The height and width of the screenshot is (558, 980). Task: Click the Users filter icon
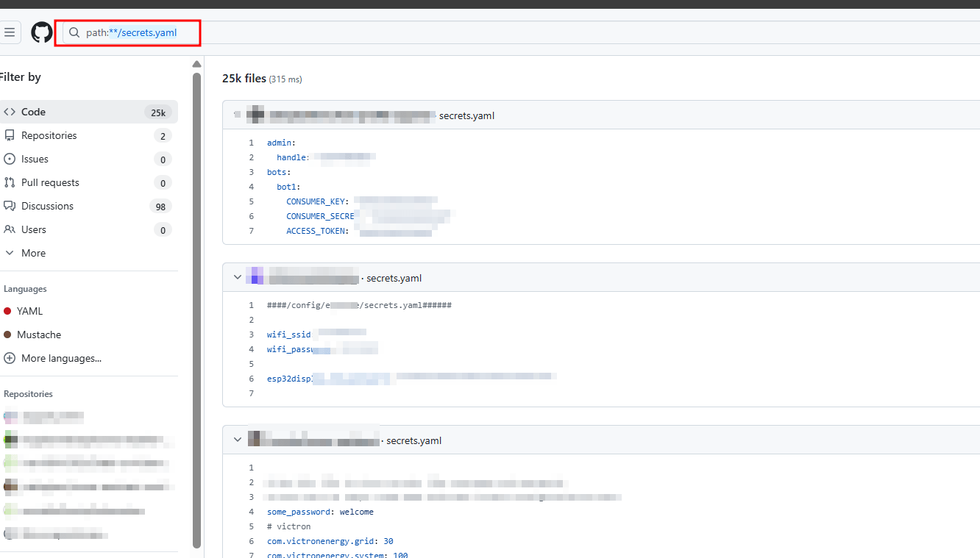pyautogui.click(x=10, y=229)
